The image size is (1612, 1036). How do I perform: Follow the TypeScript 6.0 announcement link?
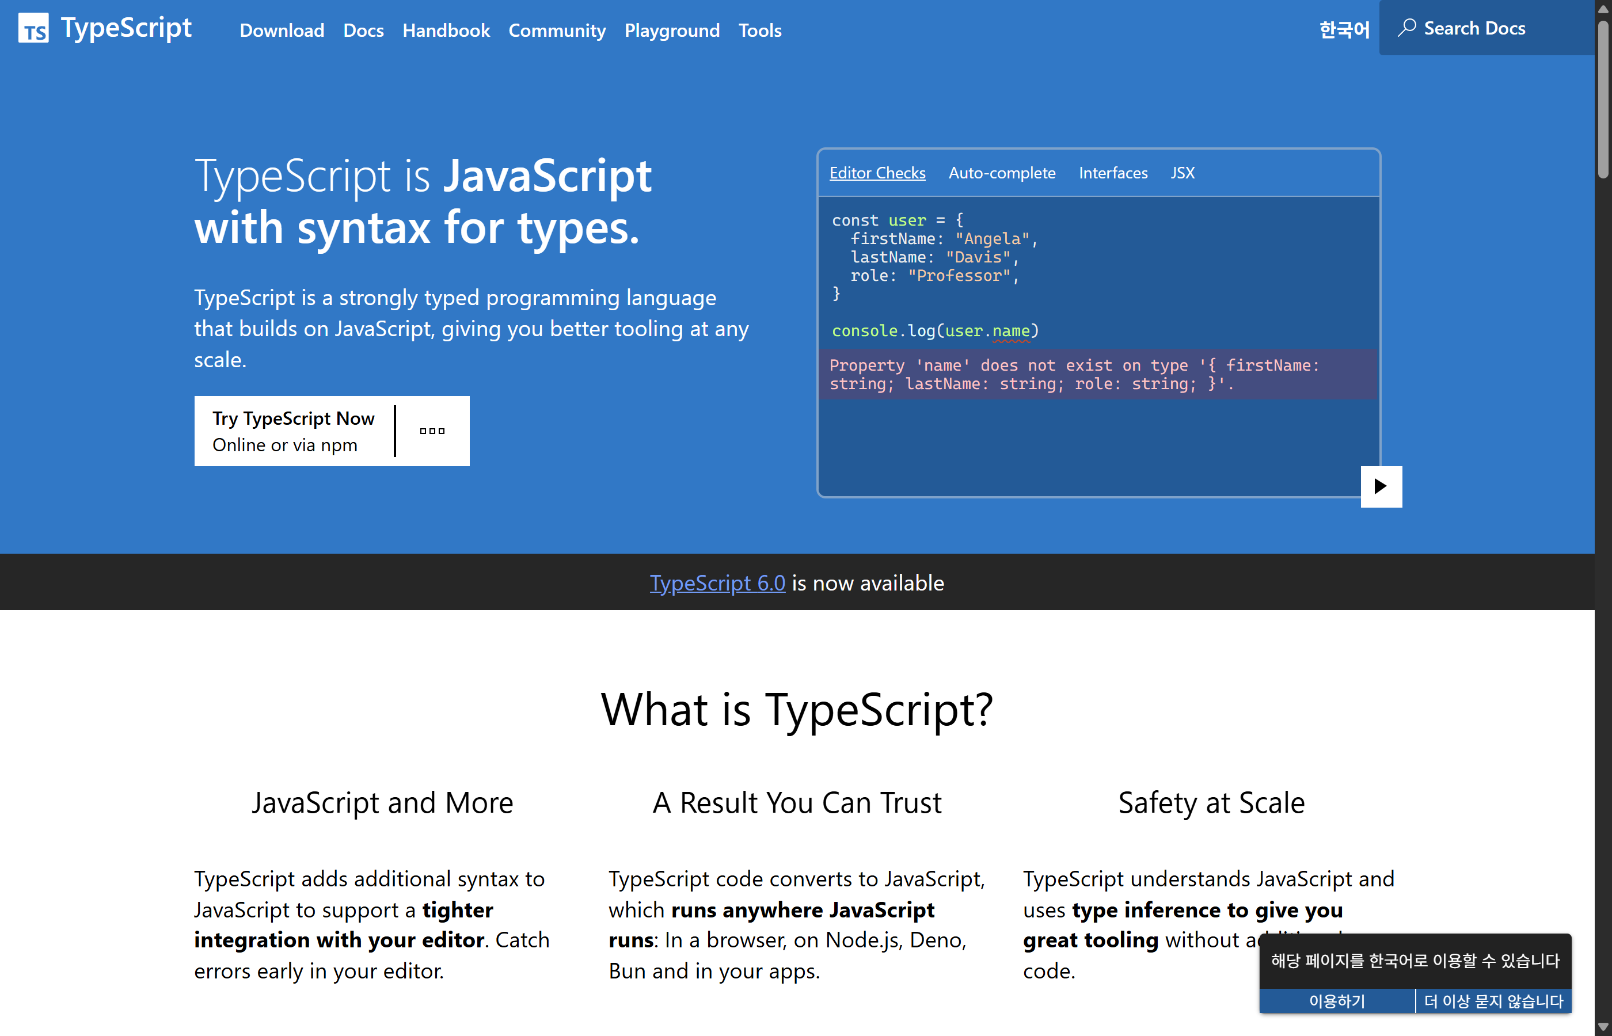pos(717,582)
